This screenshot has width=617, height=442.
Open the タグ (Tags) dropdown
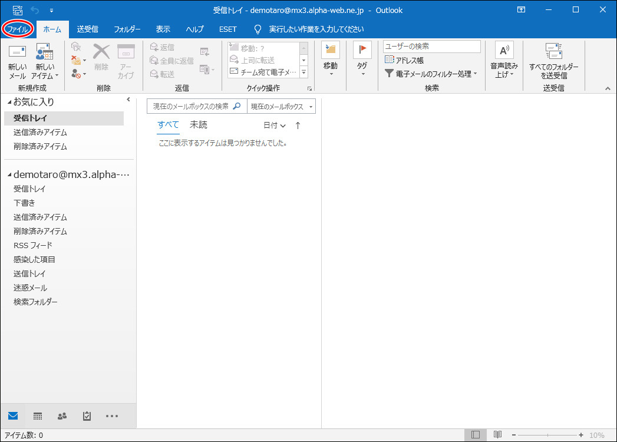pos(362,60)
